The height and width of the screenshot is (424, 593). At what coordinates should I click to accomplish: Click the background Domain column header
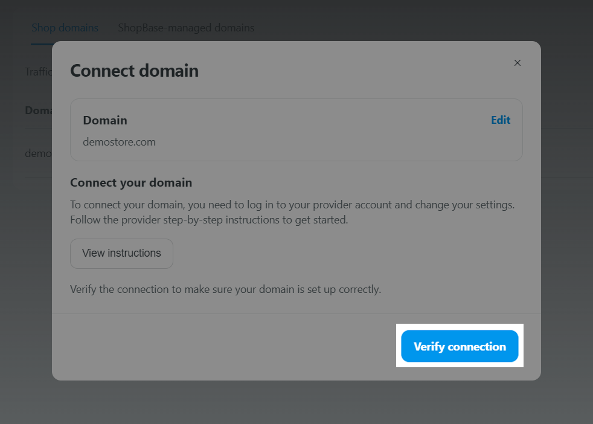coord(38,111)
